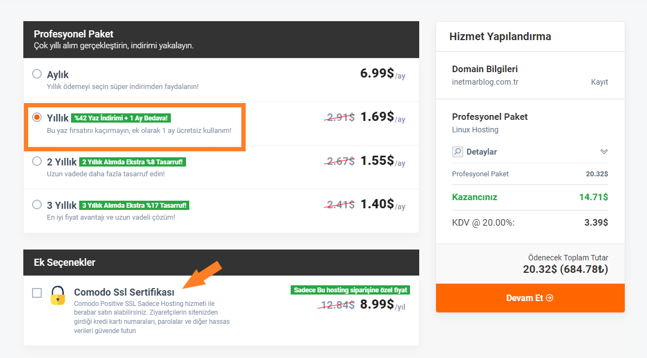647x358 pixels.
Task: Click the 3 Yıllık Alımda Ekstra %17 badge
Action: click(134, 205)
